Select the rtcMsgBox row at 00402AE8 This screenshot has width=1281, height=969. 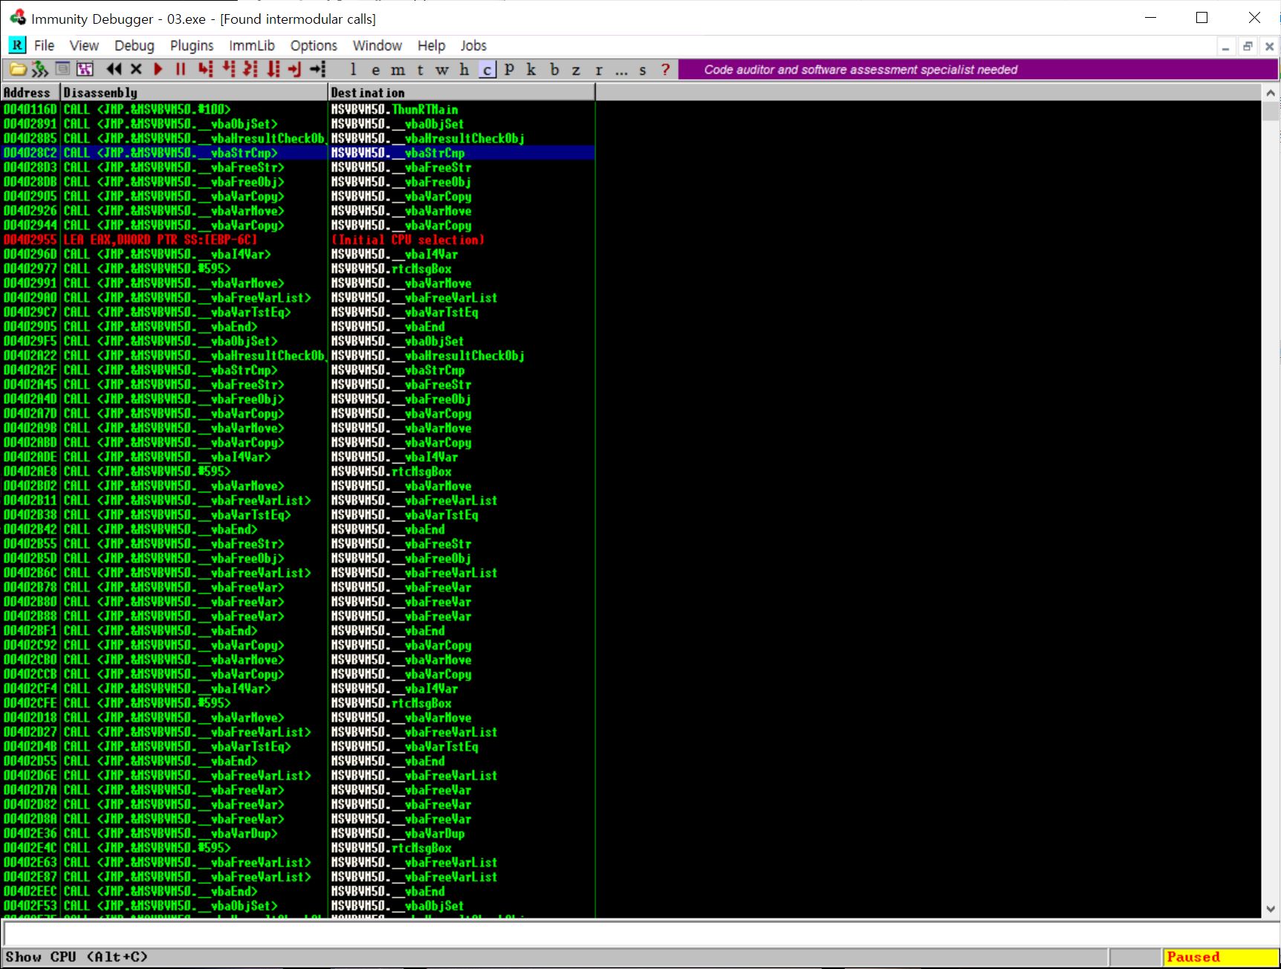point(297,472)
